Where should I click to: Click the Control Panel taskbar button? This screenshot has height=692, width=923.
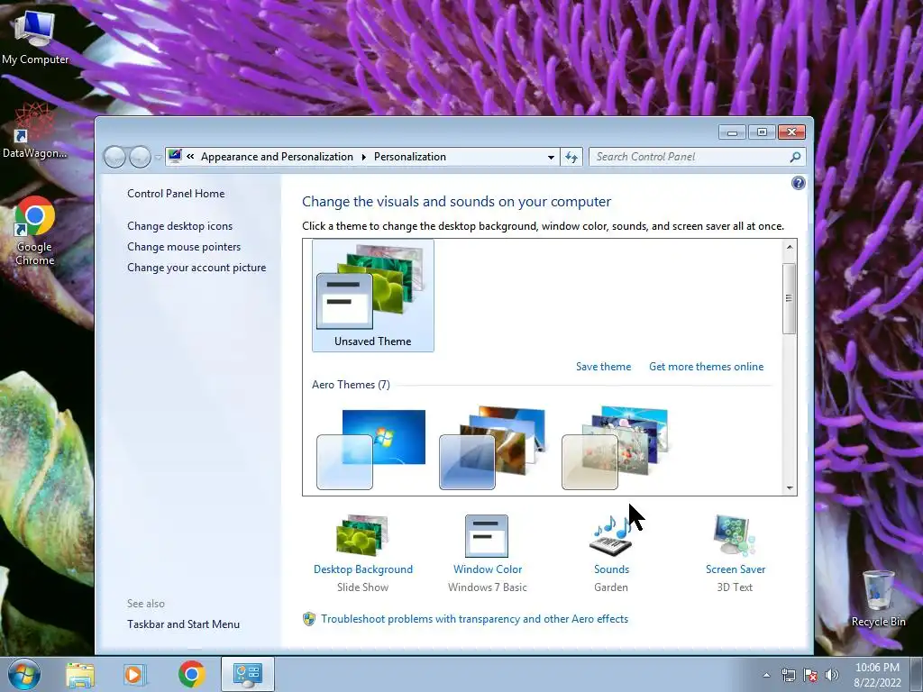point(247,674)
